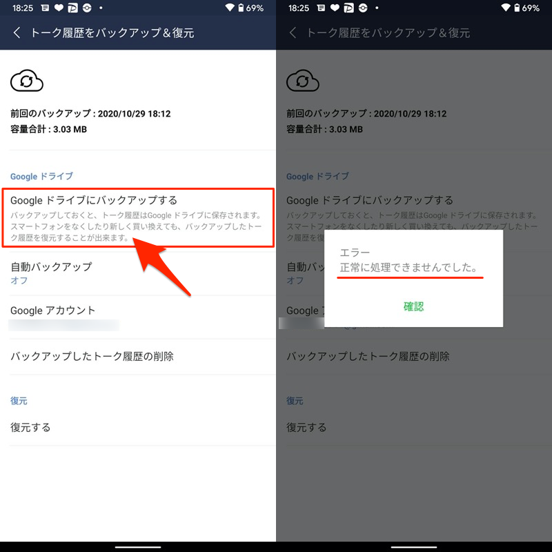This screenshot has width=552, height=552.
Task: Select 'Google ドライブにバックアップする' on left screen
Action: click(x=138, y=218)
